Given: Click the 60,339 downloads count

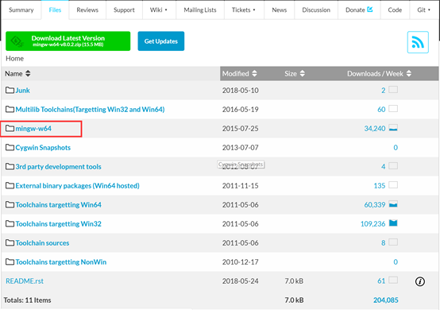Looking at the screenshot, I should click(375, 205).
